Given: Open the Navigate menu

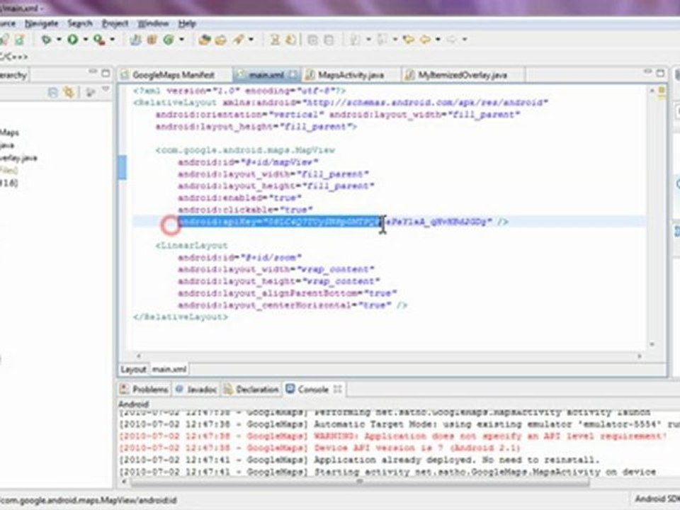Looking at the screenshot, I should pos(41,23).
